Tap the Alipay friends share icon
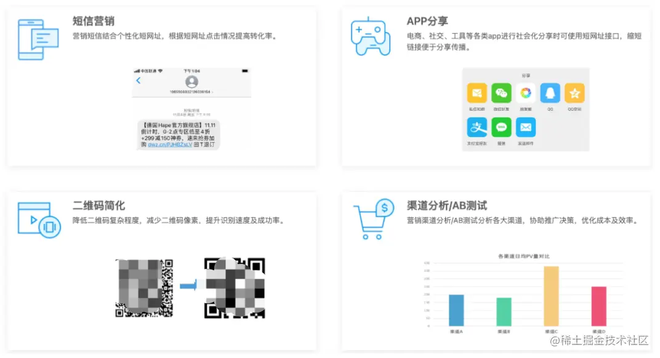660x358 pixels. 477,127
